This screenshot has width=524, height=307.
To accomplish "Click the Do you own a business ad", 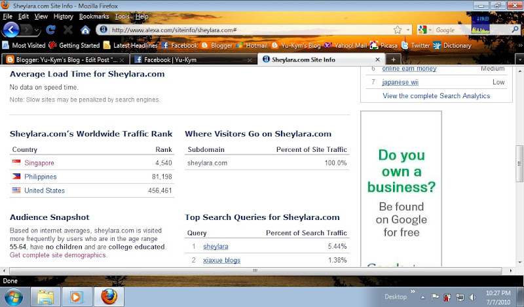I will 401,189.
